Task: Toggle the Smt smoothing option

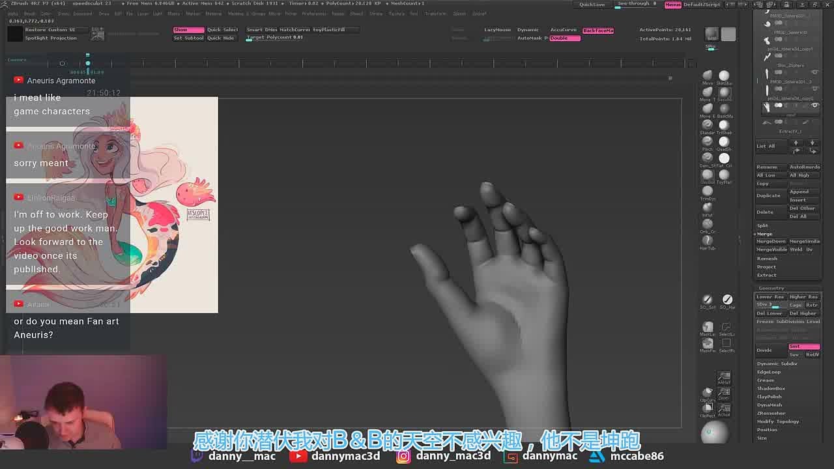Action: 804,347
